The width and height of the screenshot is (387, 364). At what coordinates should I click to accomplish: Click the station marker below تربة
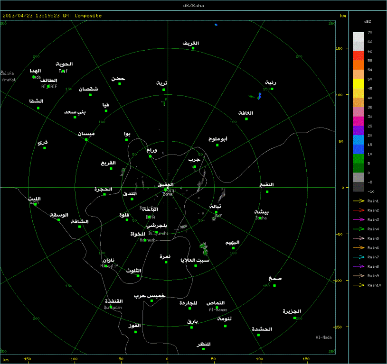tap(164, 90)
